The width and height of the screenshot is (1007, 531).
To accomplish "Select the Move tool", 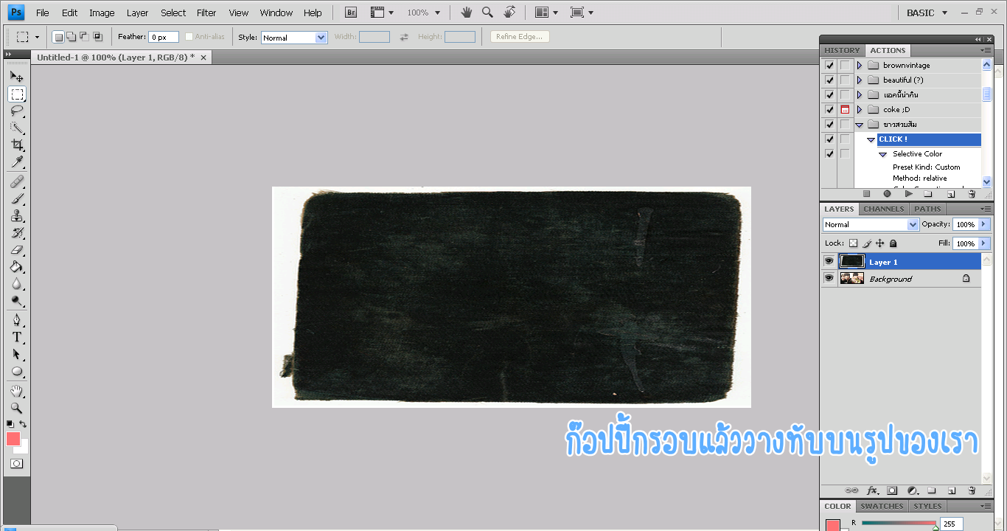I will [x=17, y=76].
